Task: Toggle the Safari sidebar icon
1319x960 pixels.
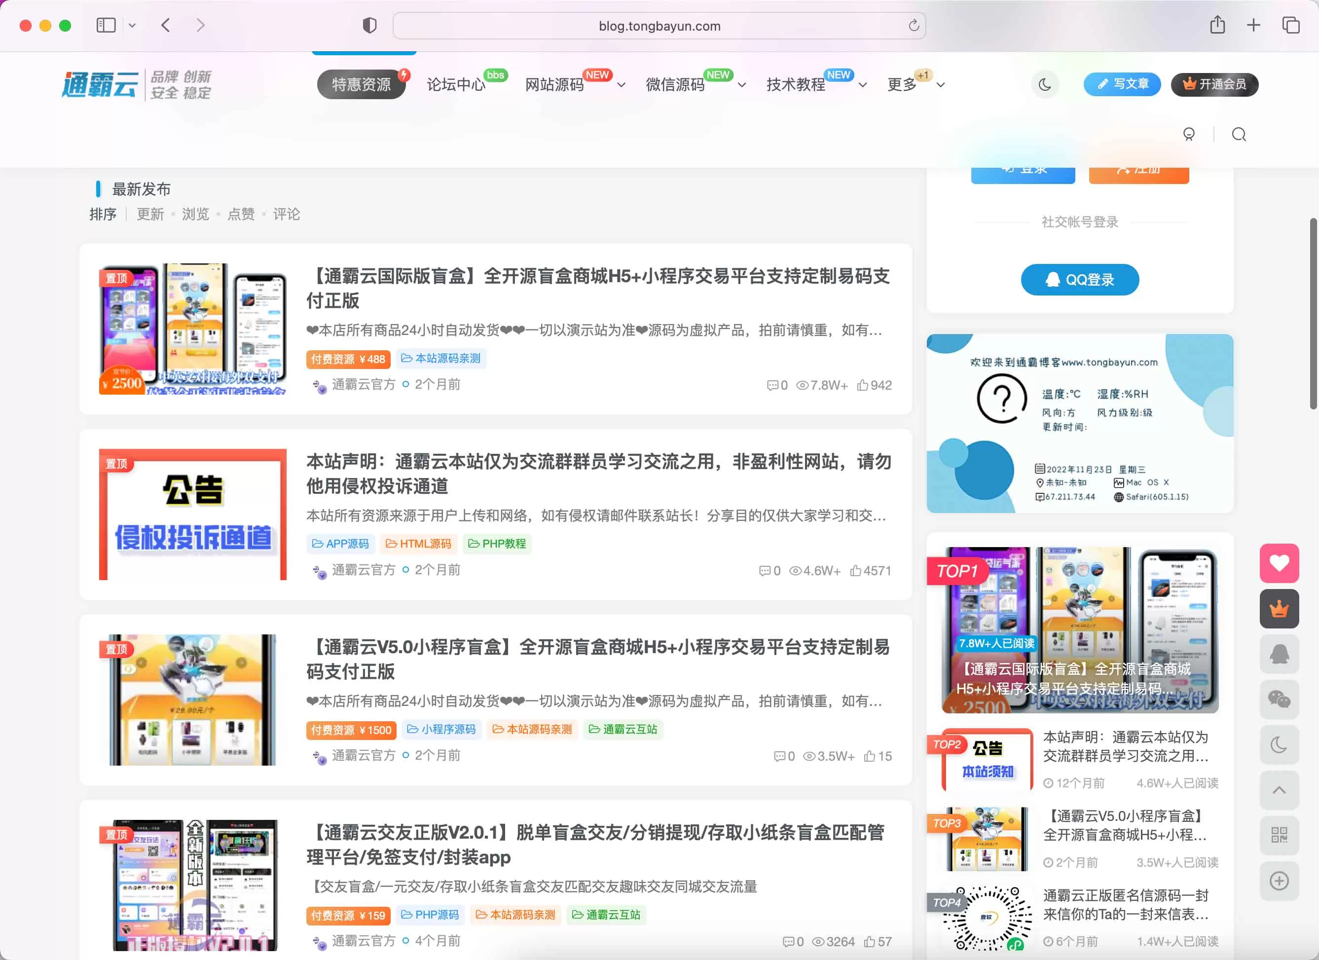Action: (106, 25)
